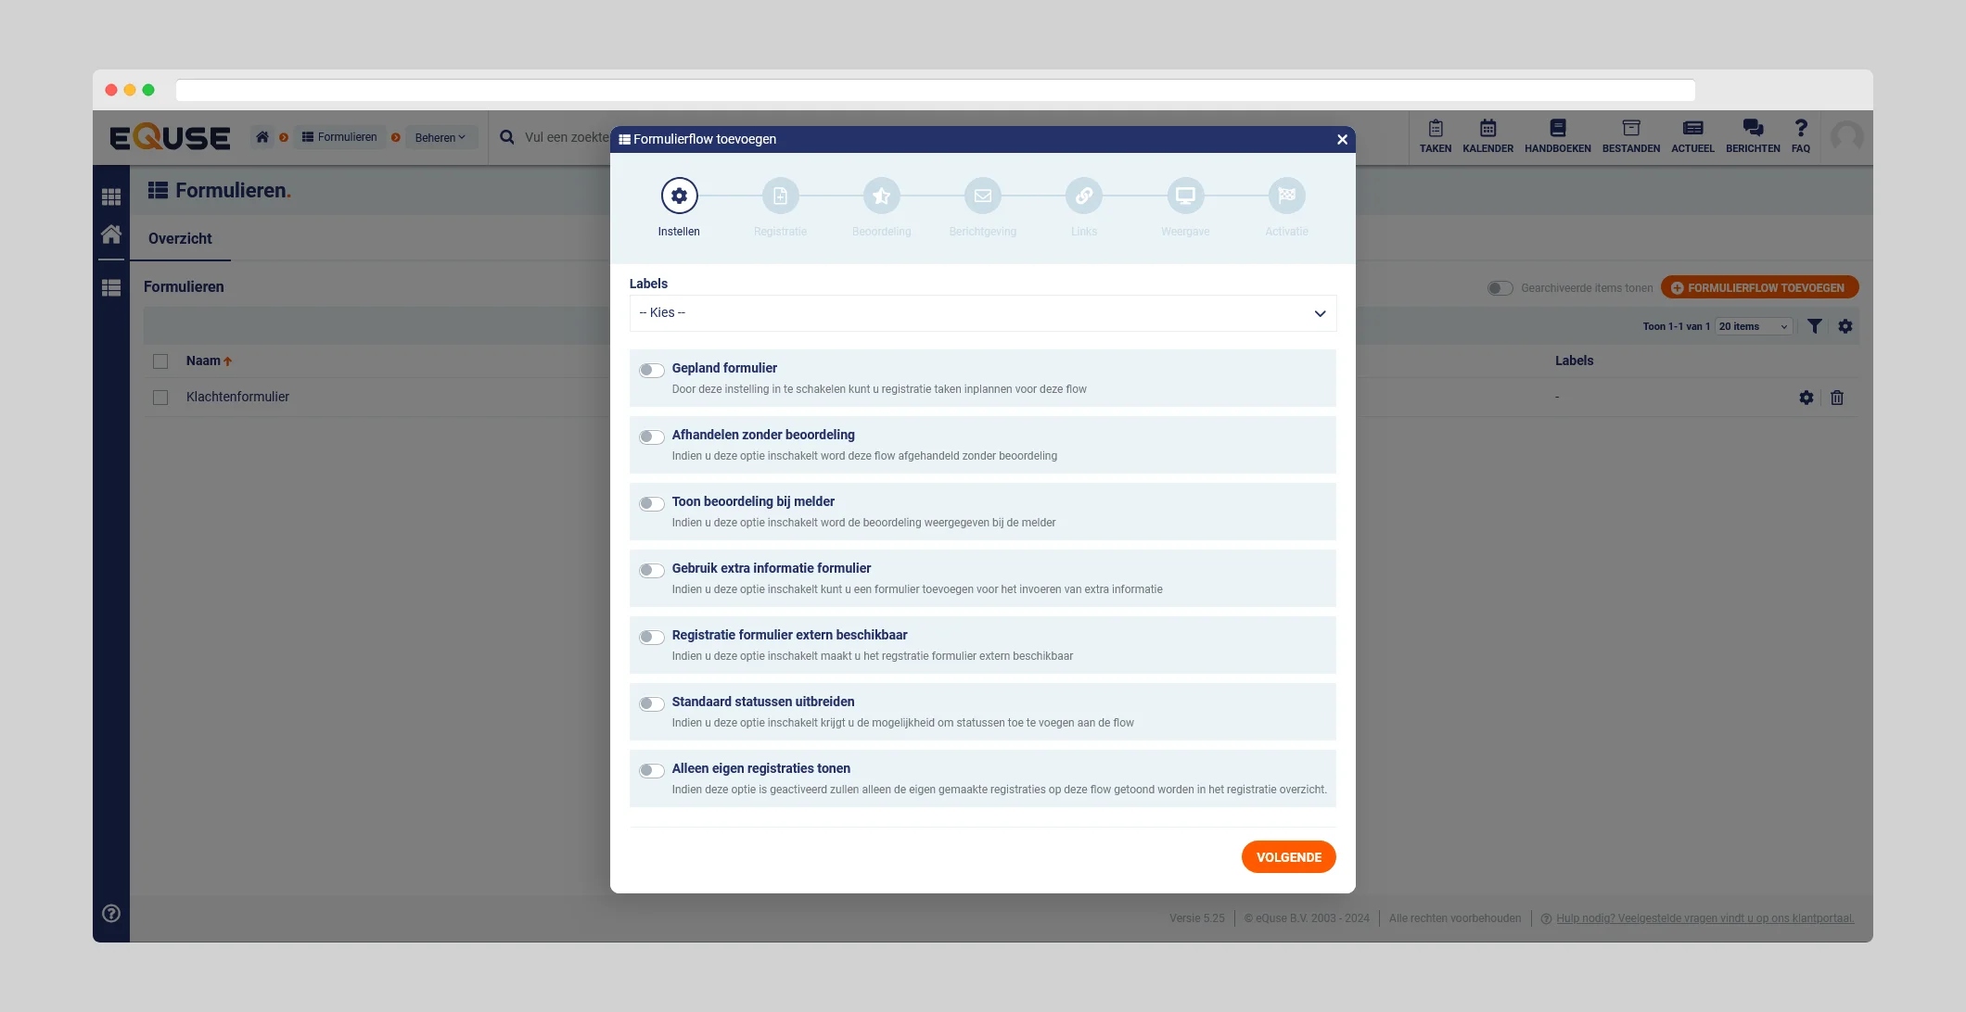
Task: Enable the Gepland formulier toggle
Action: pos(652,370)
